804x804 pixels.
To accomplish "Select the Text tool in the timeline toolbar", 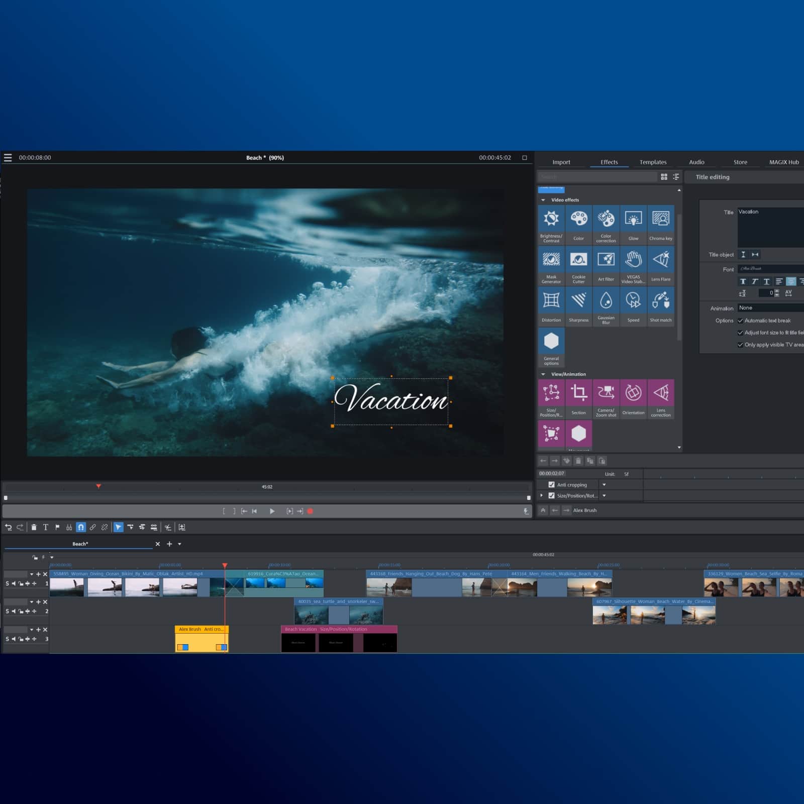I will coord(46,527).
